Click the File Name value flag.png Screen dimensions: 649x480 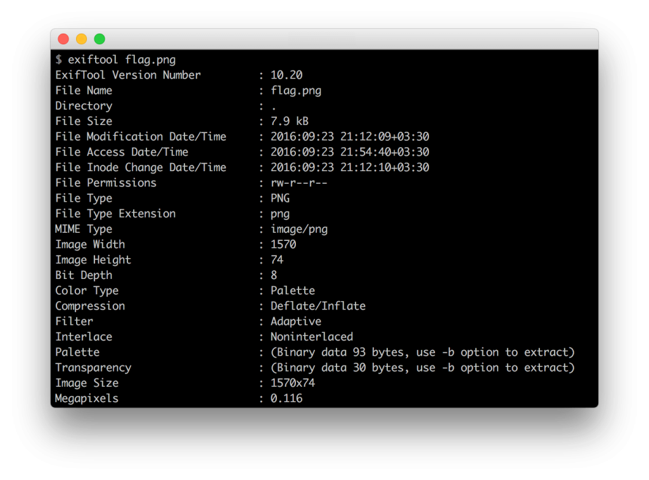pyautogui.click(x=296, y=91)
